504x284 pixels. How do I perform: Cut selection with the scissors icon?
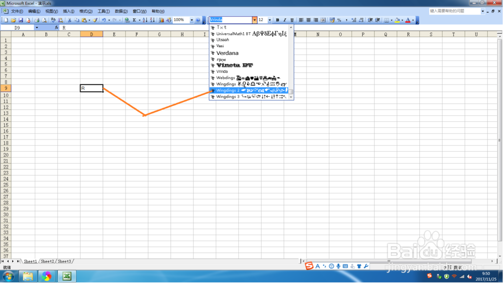coord(69,20)
